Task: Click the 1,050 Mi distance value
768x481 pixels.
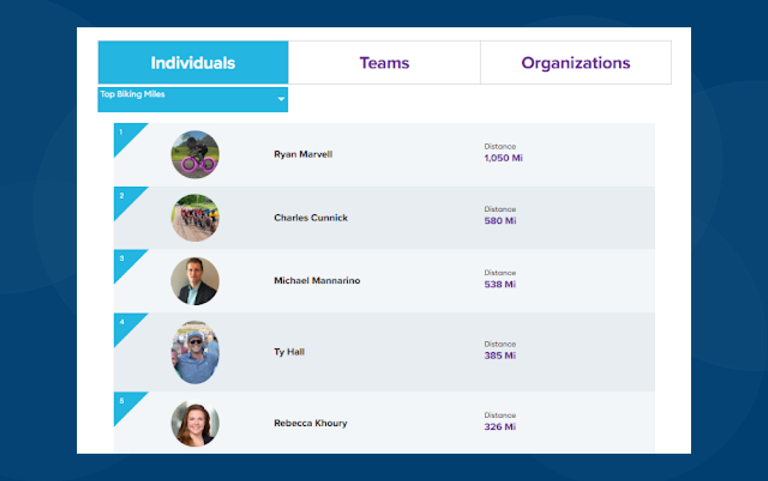Action: [503, 158]
